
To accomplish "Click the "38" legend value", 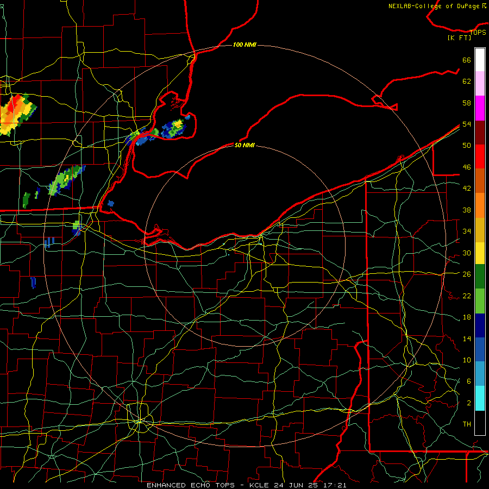I will pos(467,210).
